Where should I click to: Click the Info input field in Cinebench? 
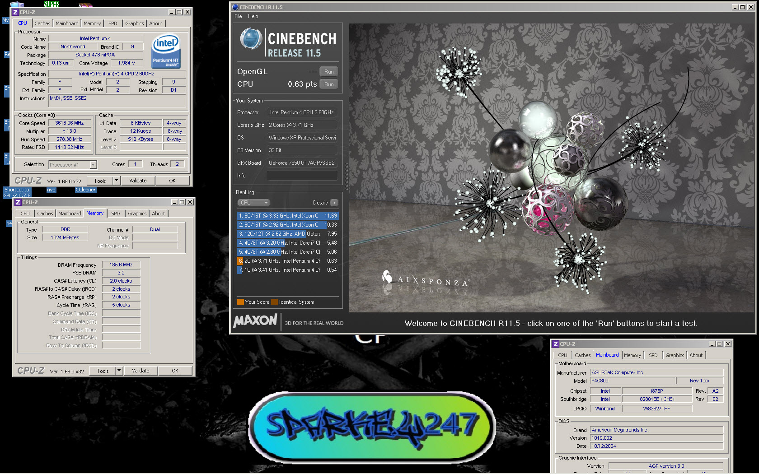[x=302, y=176]
